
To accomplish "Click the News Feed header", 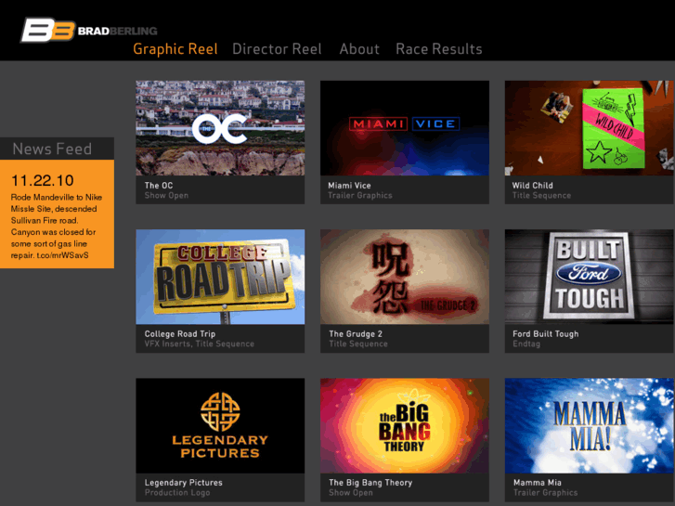I will (57, 149).
